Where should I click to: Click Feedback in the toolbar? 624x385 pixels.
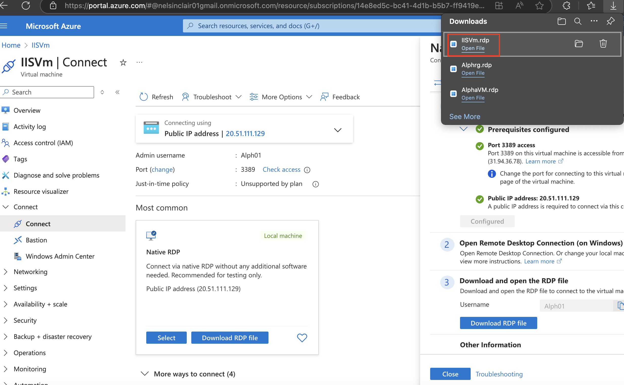[340, 97]
